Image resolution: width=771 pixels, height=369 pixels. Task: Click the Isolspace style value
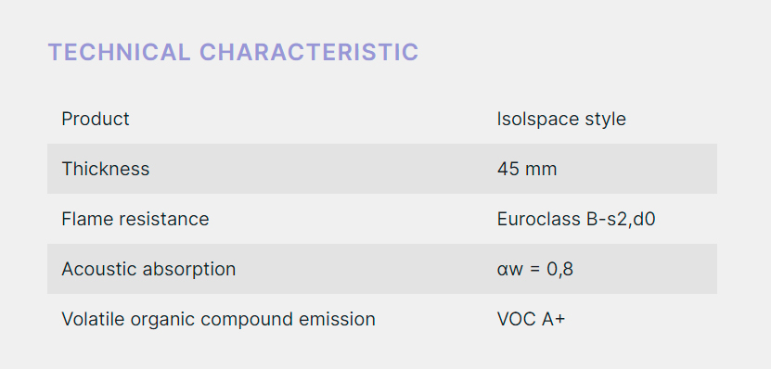(561, 120)
